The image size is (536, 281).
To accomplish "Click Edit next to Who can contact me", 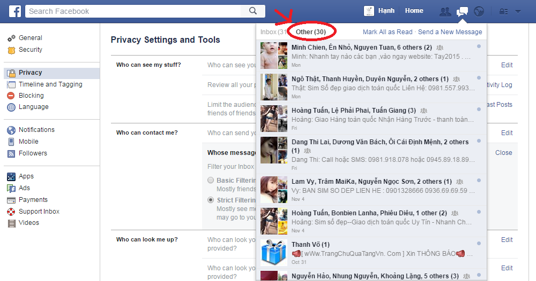I will [x=507, y=133].
